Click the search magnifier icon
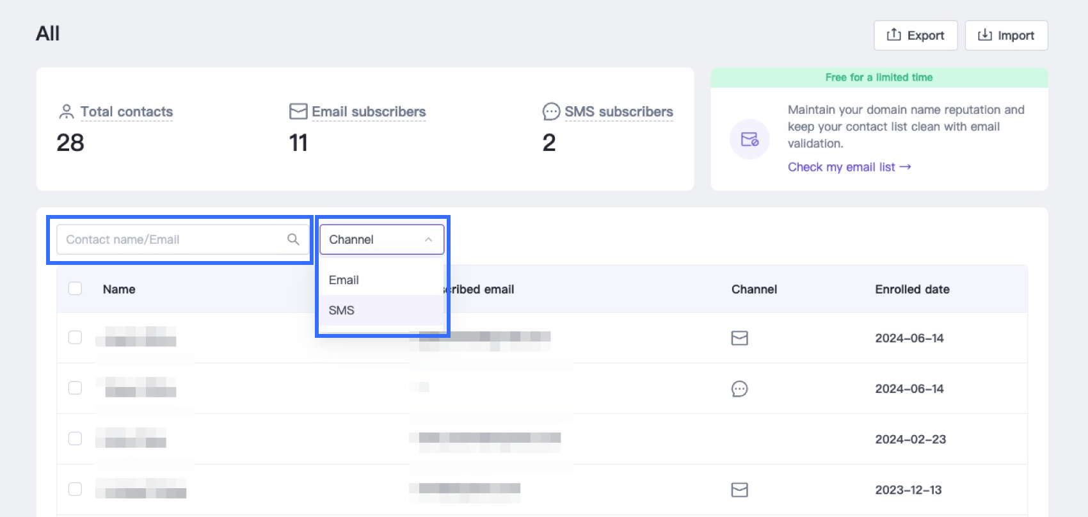This screenshot has width=1088, height=517. (293, 239)
